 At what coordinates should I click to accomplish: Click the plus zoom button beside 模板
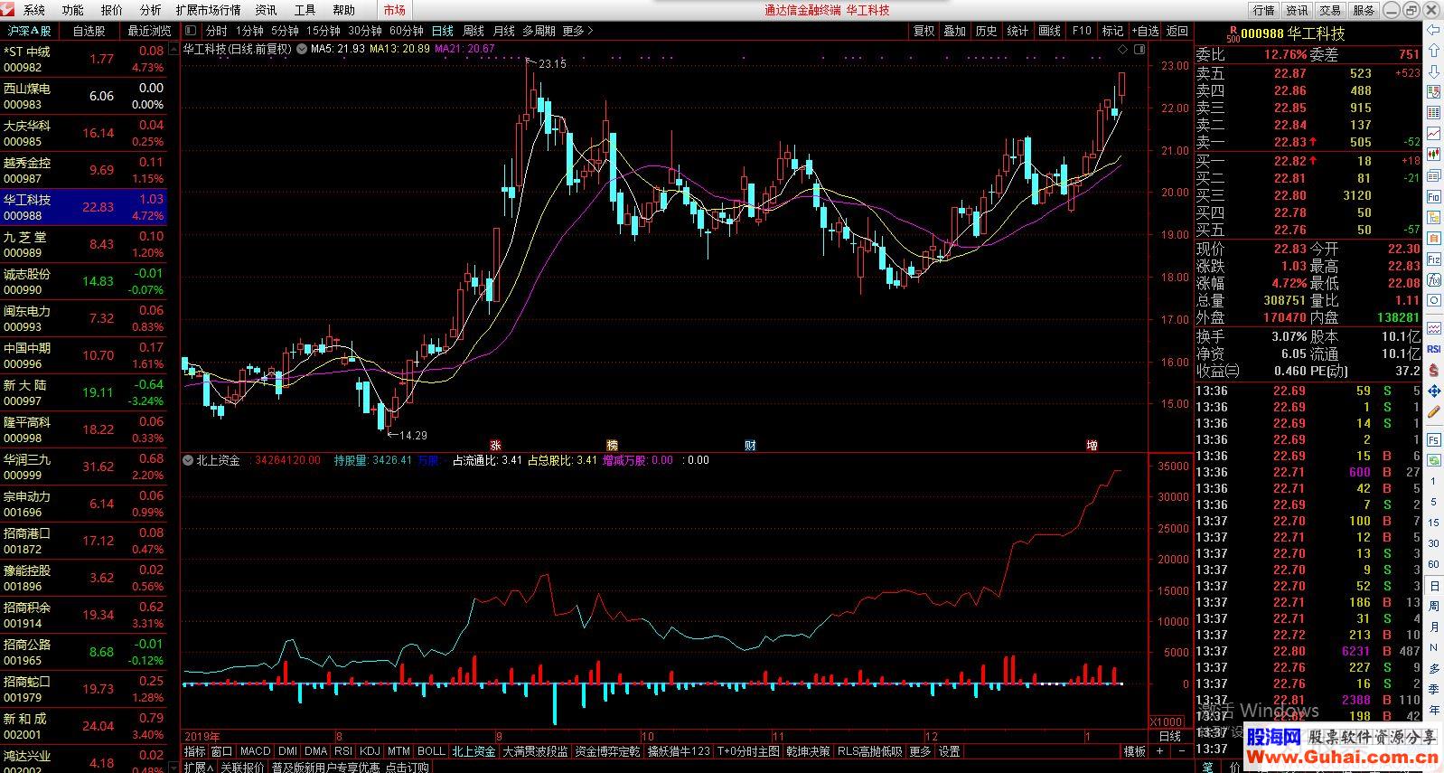click(1159, 751)
